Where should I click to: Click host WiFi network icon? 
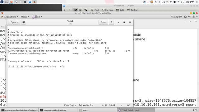coord(167,2)
